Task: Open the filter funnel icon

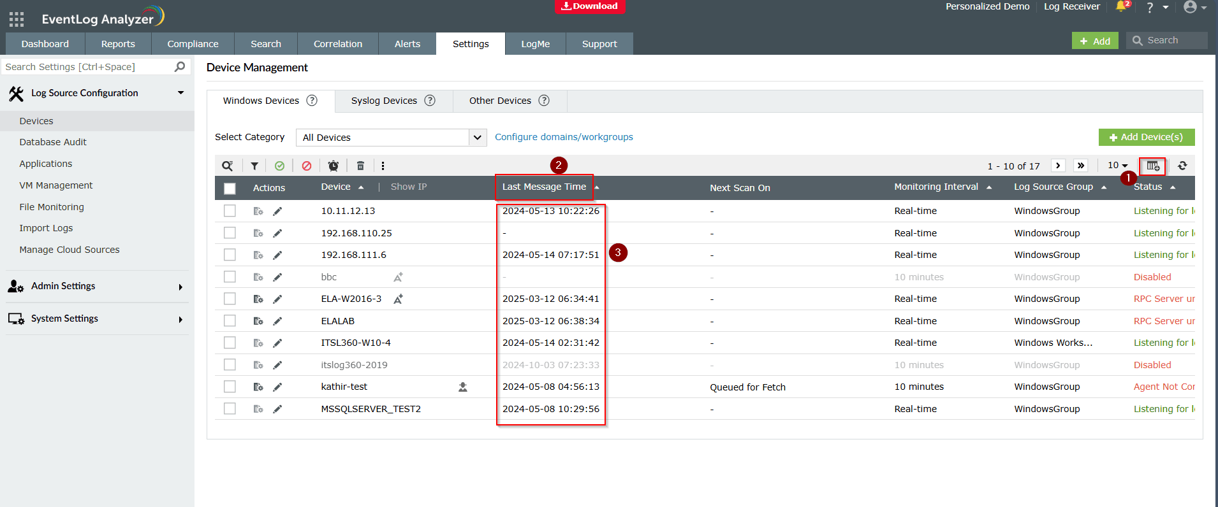Action: click(254, 166)
